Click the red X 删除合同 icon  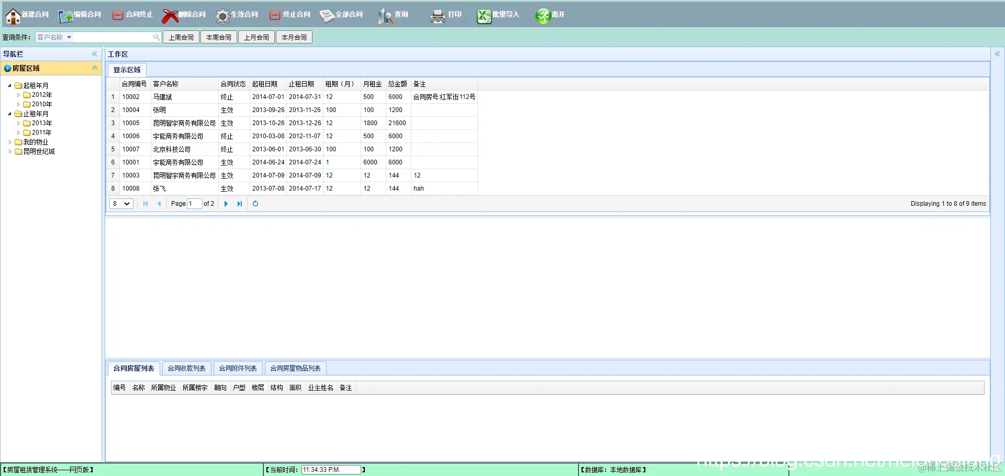pyautogui.click(x=170, y=16)
